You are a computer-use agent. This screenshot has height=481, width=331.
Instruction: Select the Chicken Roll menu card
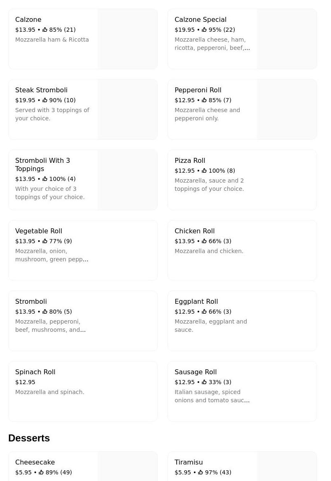(242, 250)
